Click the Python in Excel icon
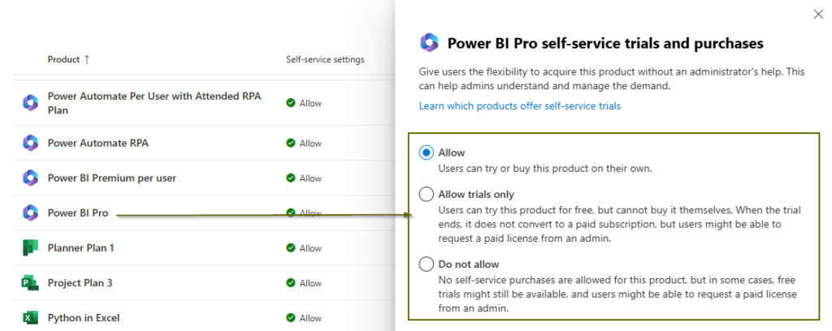This screenshot has height=331, width=832. click(30, 318)
